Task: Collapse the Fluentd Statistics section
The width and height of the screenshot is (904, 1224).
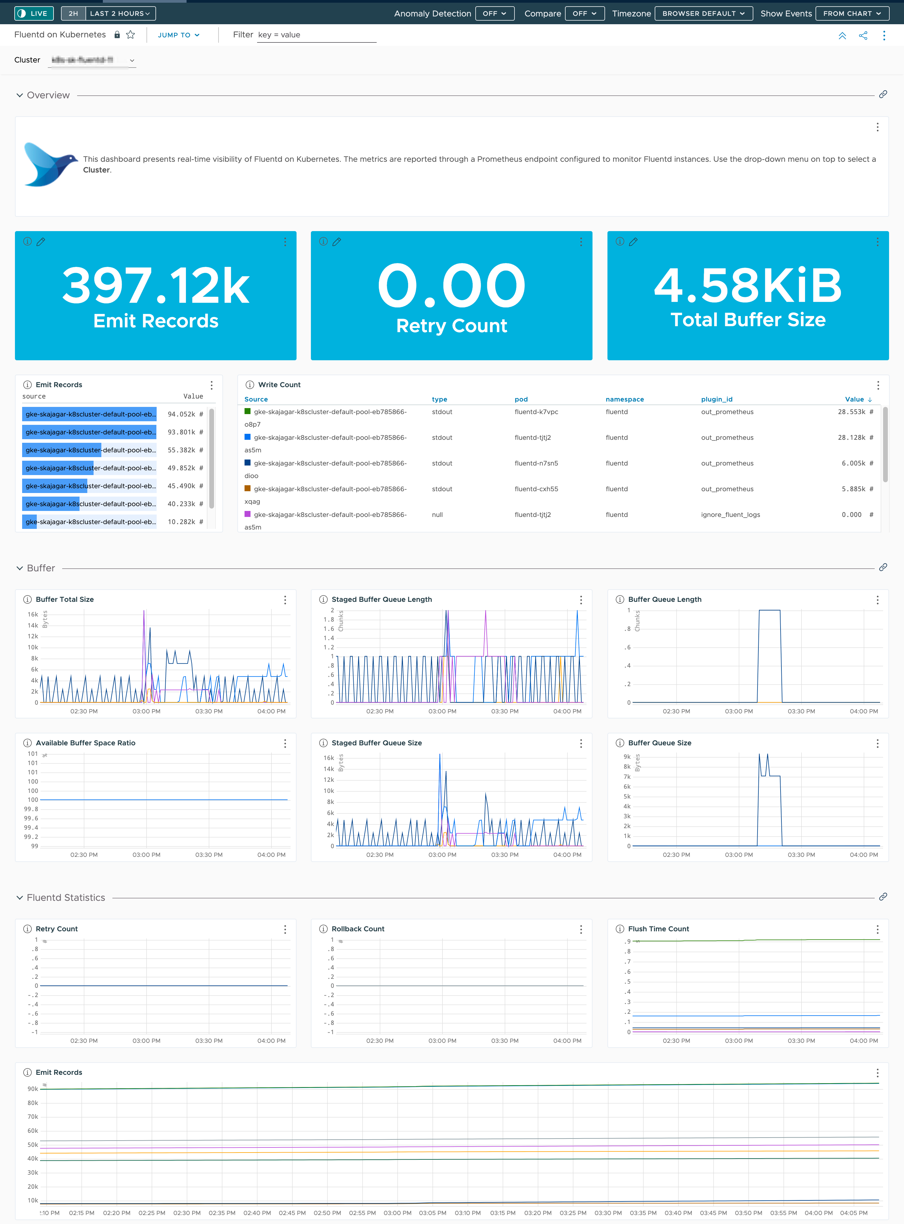Action: pyautogui.click(x=20, y=897)
